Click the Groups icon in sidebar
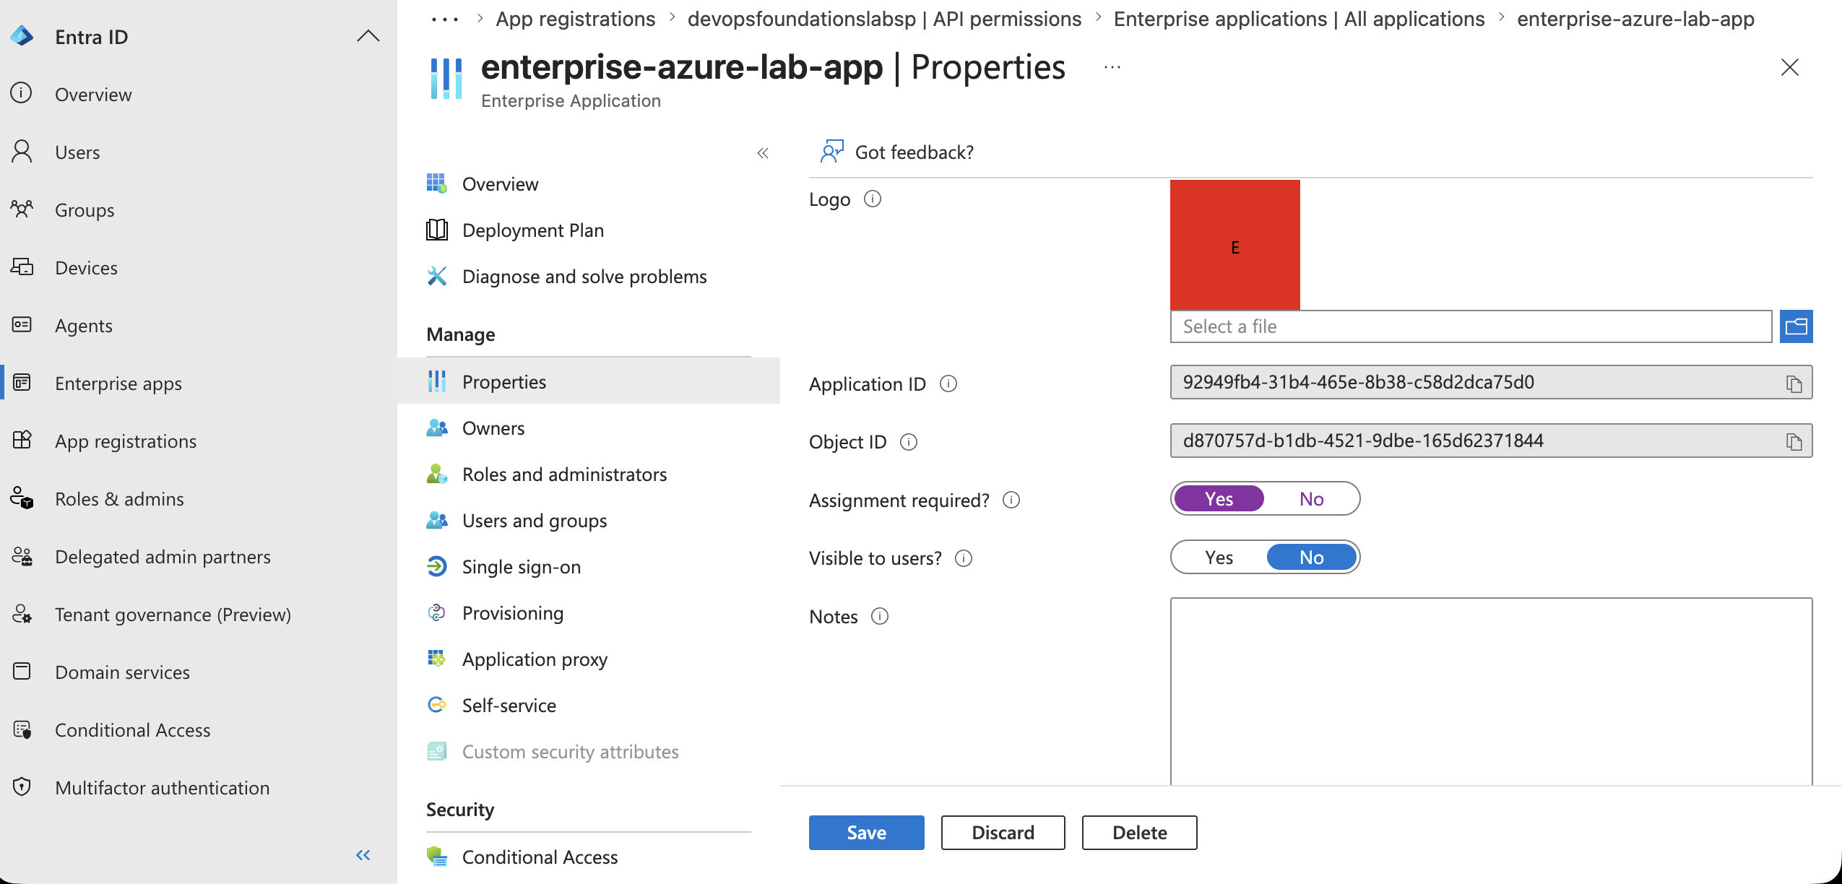 point(22,209)
